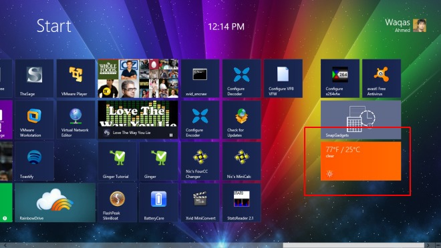
Task: Click the right arrow of the bottom scrollbar
Action: click(x=428, y=245)
